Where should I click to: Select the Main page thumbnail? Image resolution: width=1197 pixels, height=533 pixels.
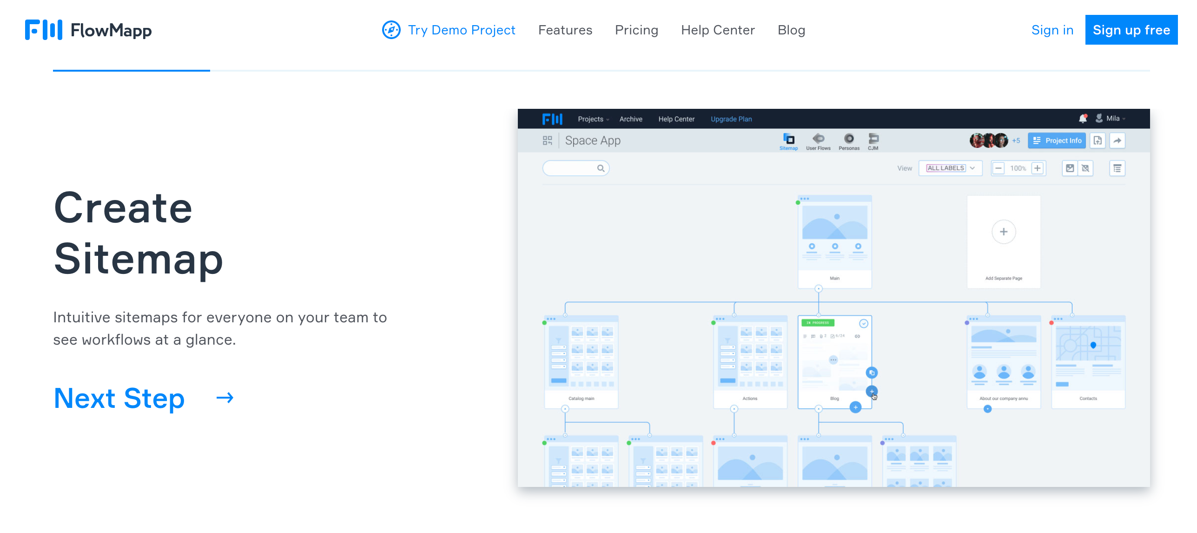834,242
